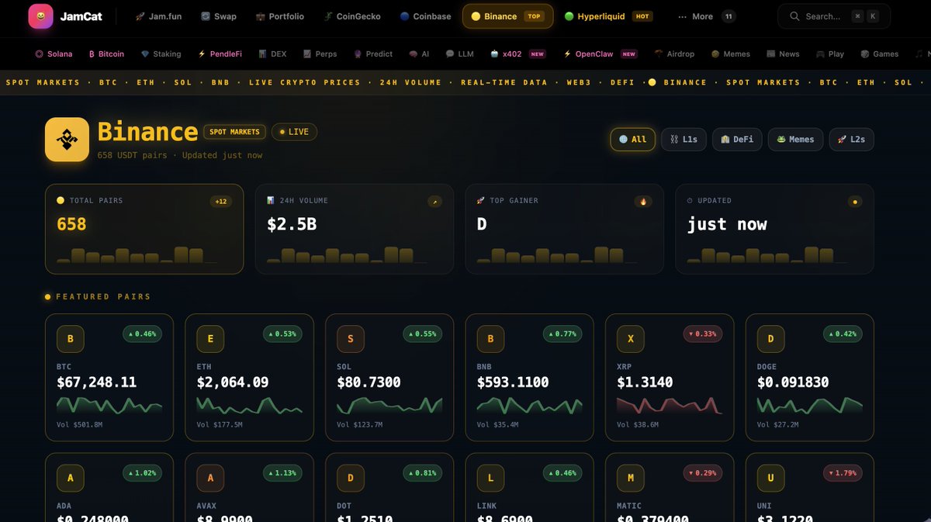
Task: Click the LIVE status badge
Action: tap(294, 132)
